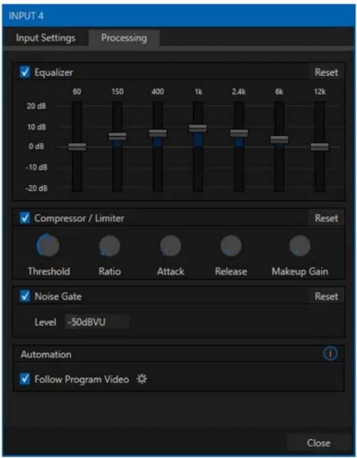Viewport: 357px width, 458px height.
Task: Click the 60 Hz equalizer slider handle
Action: pos(77,146)
